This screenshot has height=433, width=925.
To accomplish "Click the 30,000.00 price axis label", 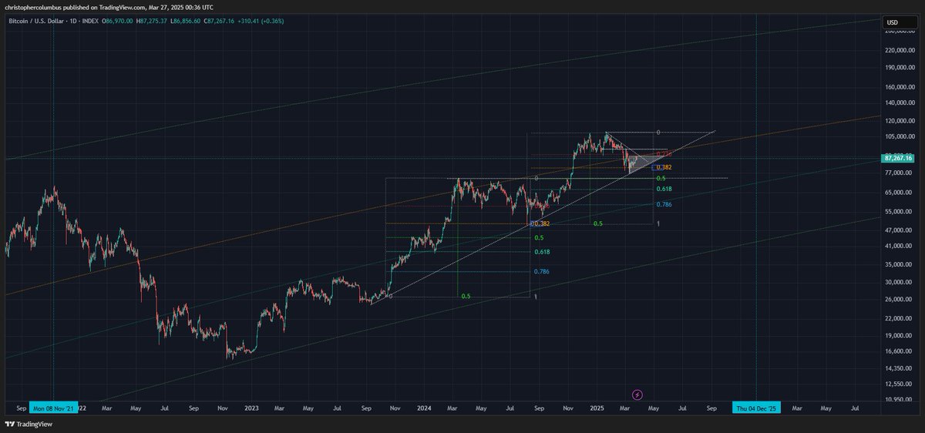I will (897, 282).
